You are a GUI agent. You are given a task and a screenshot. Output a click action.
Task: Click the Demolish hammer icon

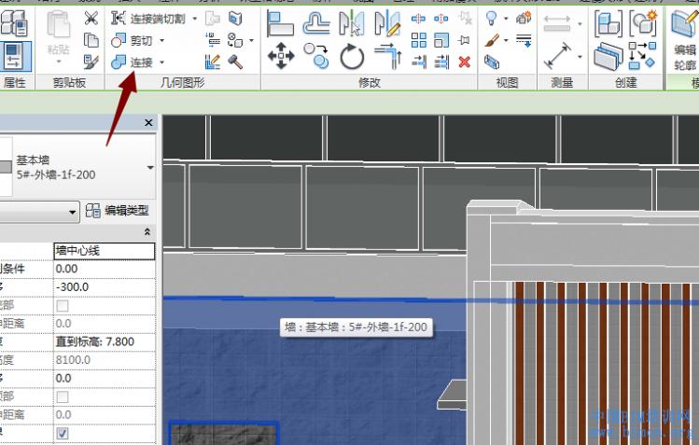click(235, 62)
